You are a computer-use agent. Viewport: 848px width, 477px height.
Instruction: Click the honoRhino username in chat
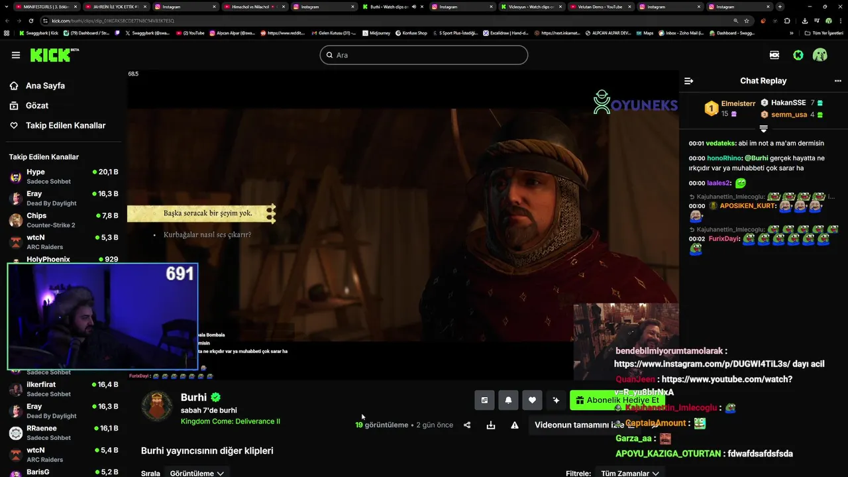click(724, 158)
